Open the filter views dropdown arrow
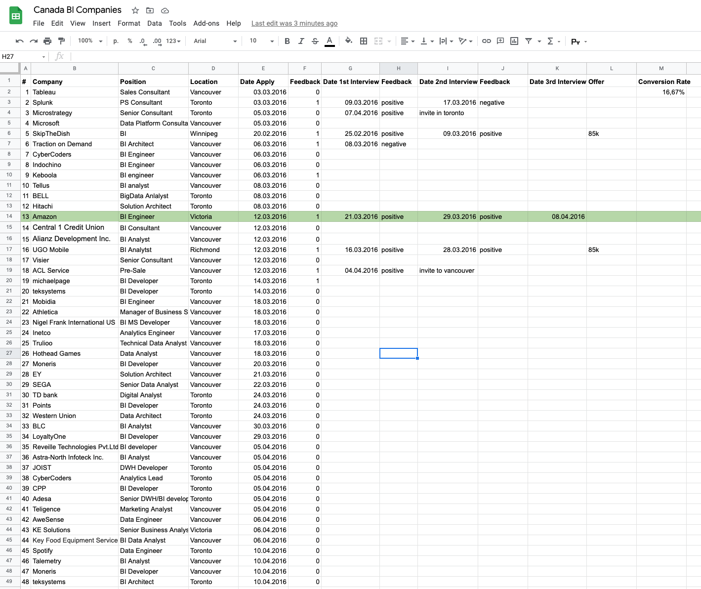701x589 pixels. pos(539,42)
